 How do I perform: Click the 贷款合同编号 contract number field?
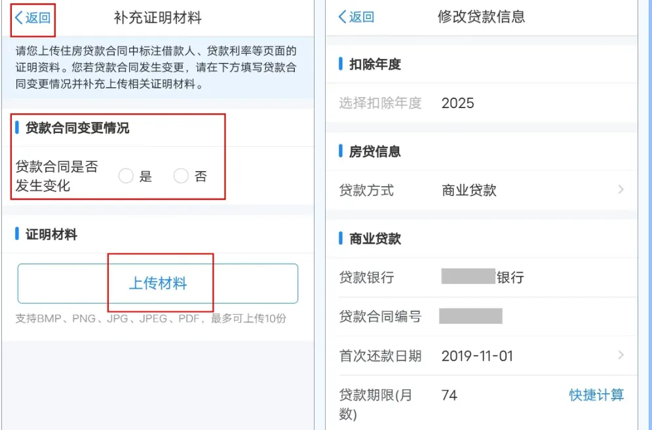pos(470,317)
